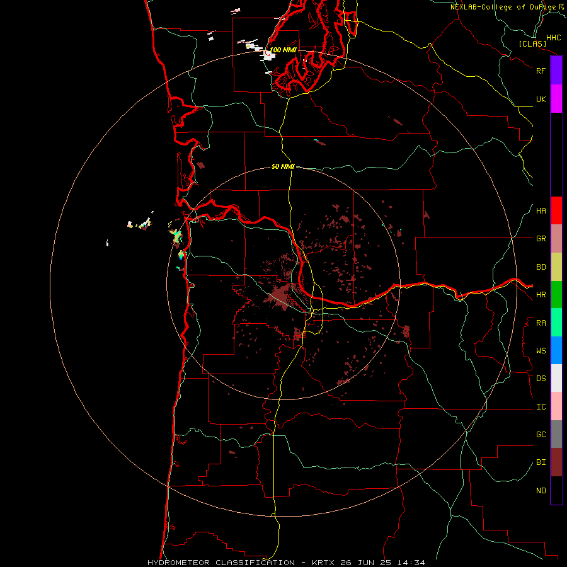This screenshot has height=567, width=567.
Task: Click the HA legend label
Action: tap(541, 211)
